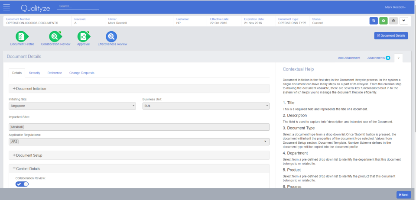The height and width of the screenshot is (200, 416).
Task: Clear the AR2 Applicable Regulations field
Action: (265, 142)
